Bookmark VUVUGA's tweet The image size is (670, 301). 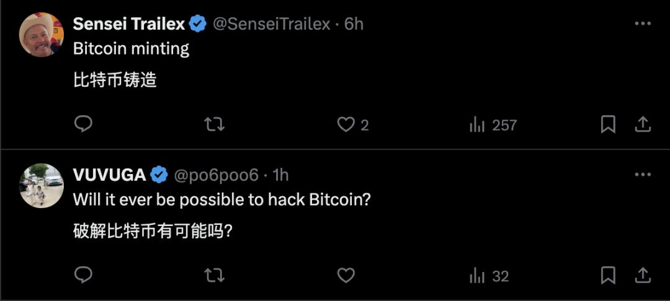click(x=608, y=276)
